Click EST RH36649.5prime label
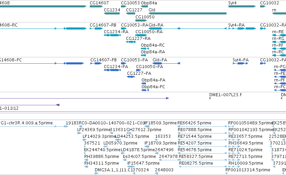 coord(246,143)
